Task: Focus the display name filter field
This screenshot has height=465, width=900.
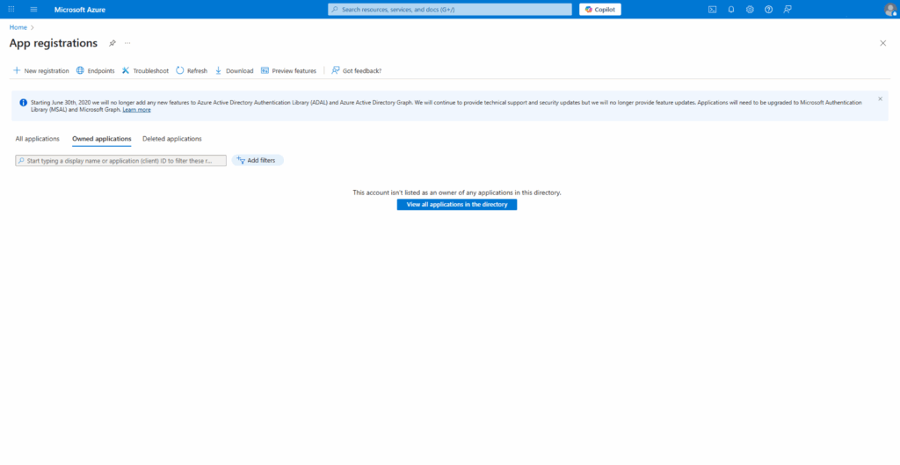Action: [x=121, y=161]
